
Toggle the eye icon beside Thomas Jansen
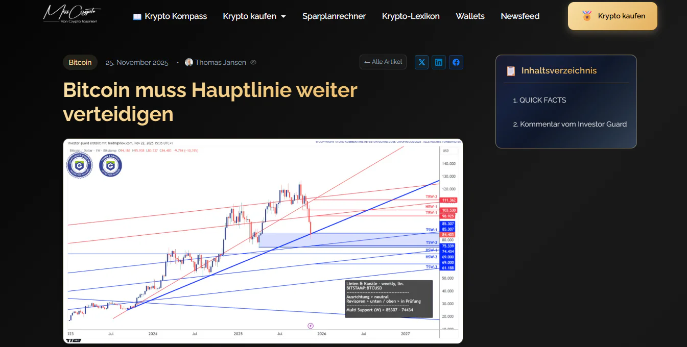click(x=253, y=62)
